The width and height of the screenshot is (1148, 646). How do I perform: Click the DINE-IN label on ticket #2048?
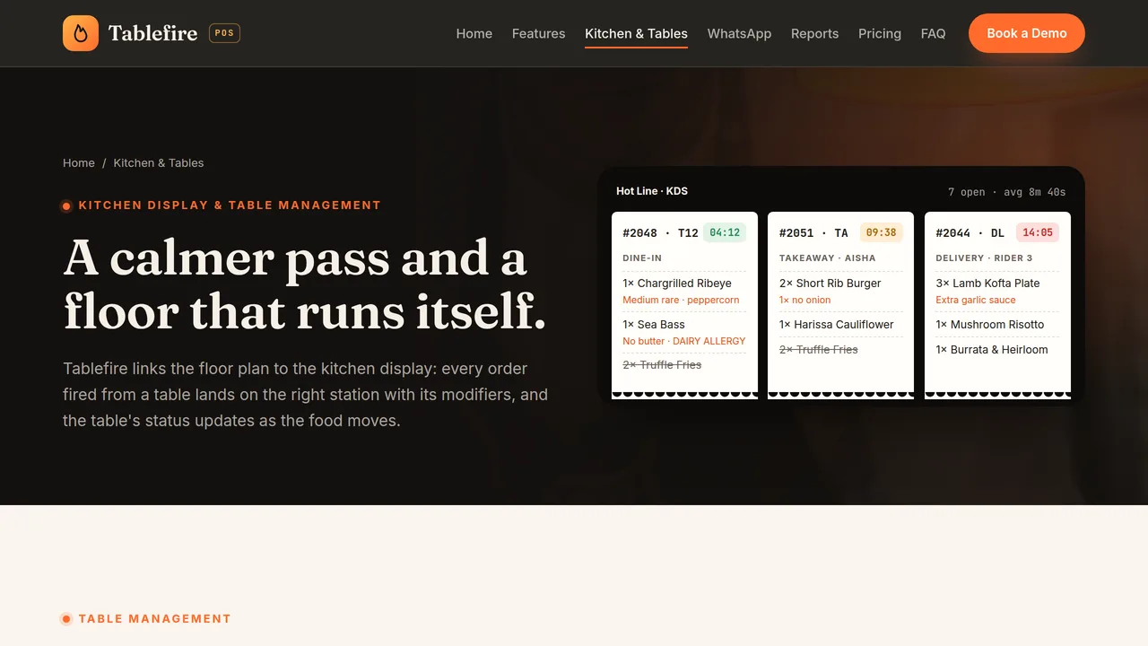pos(642,258)
